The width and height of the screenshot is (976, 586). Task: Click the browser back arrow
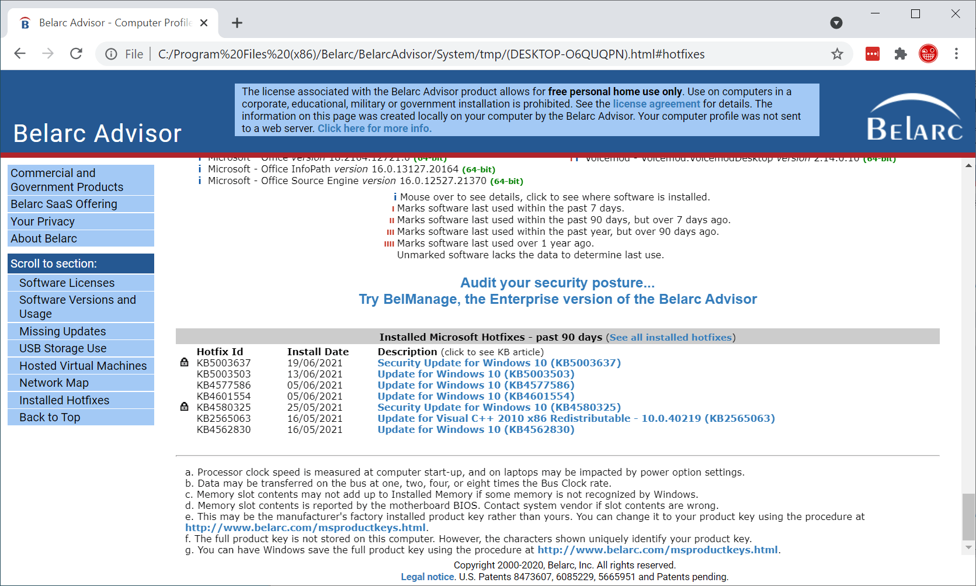tap(20, 54)
